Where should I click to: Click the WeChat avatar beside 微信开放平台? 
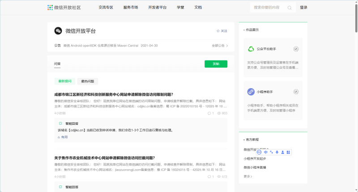[x=58, y=31]
